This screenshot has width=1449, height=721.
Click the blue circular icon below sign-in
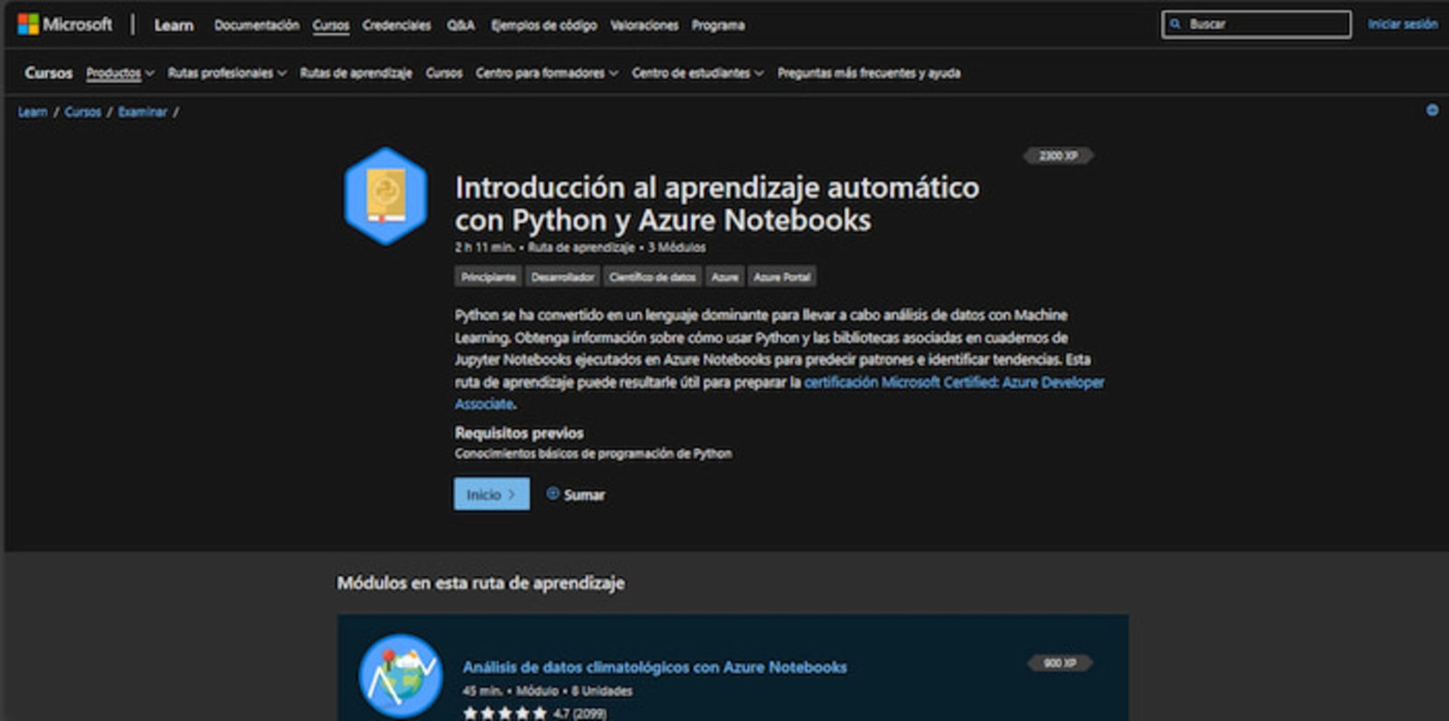coord(1432,110)
